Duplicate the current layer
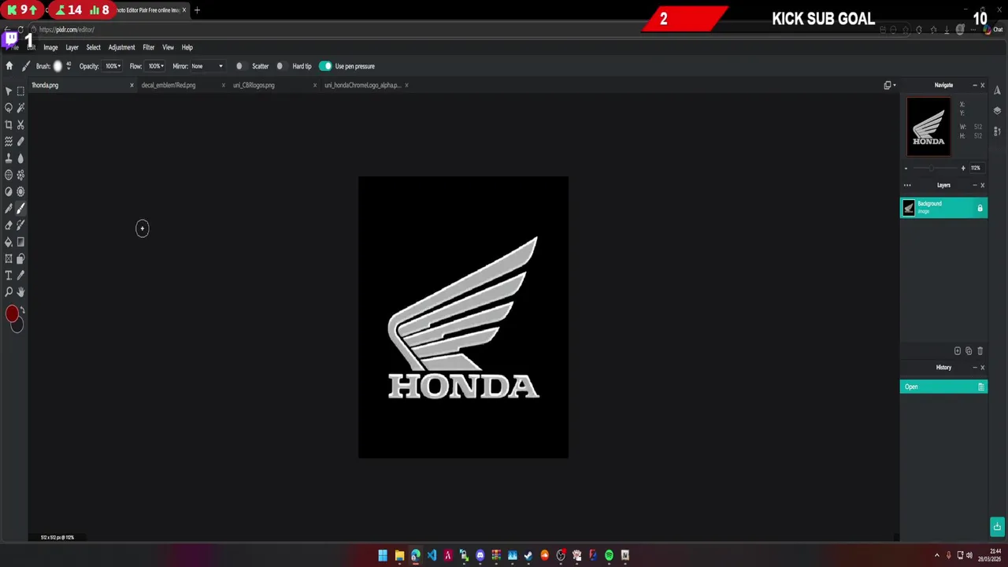The width and height of the screenshot is (1008, 567). click(969, 351)
